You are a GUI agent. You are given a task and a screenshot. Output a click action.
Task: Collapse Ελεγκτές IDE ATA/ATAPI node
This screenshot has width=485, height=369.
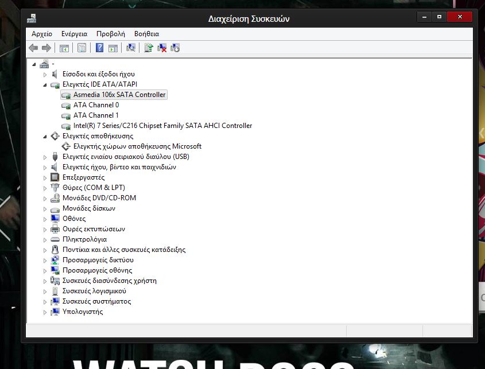tap(45, 85)
